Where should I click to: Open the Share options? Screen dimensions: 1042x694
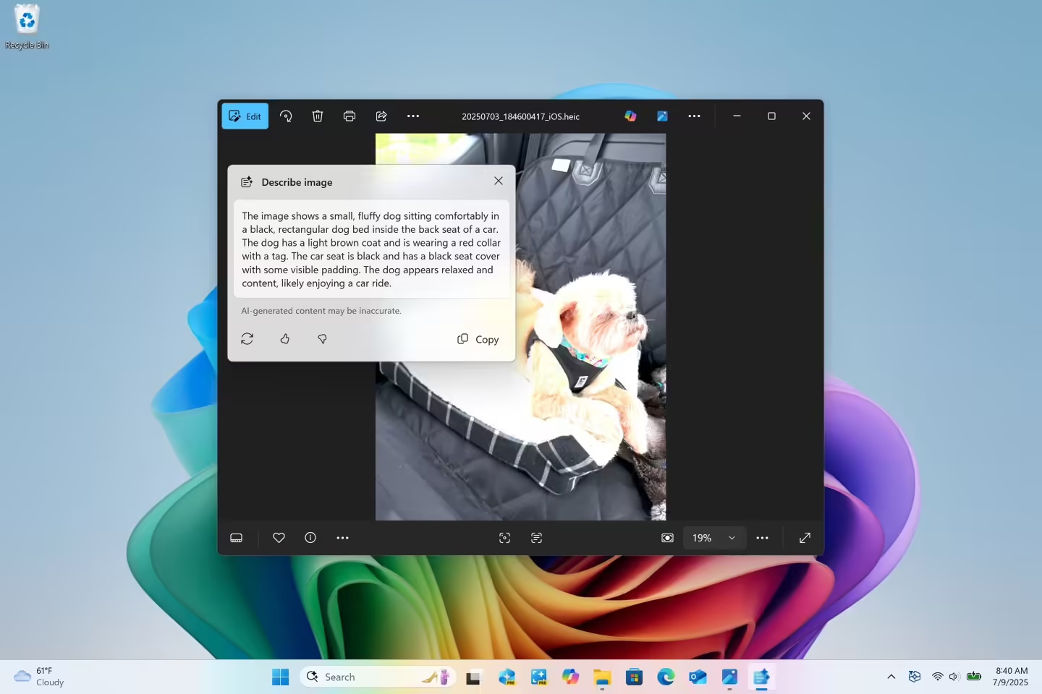[381, 116]
